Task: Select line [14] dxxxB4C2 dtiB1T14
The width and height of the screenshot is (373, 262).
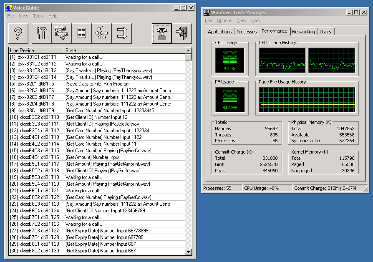Action: tap(97, 144)
